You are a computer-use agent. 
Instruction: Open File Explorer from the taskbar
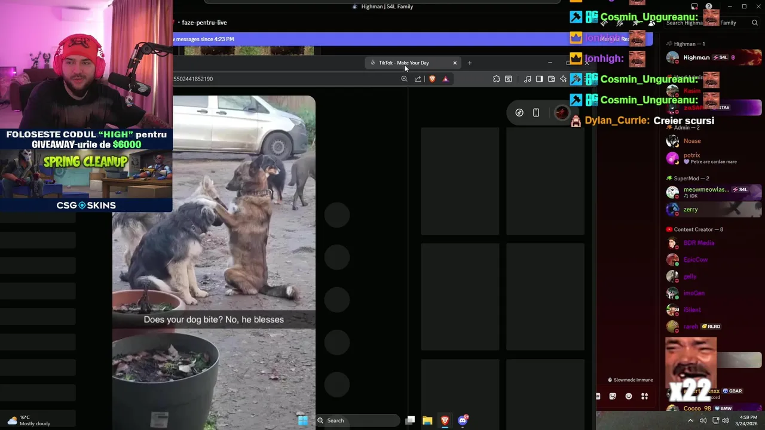(427, 420)
